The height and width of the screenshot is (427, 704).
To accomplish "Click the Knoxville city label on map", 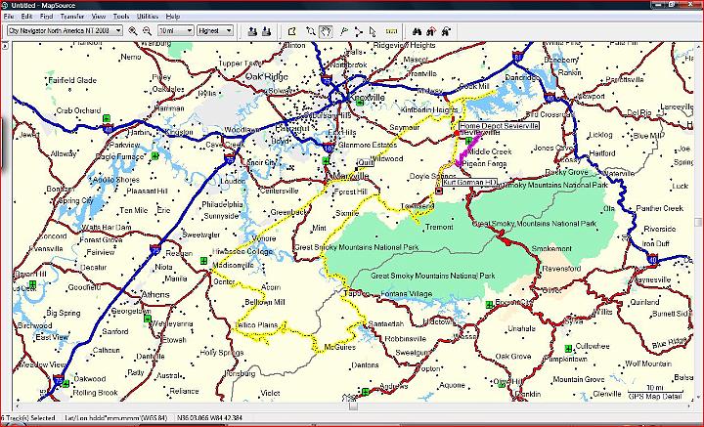I will (x=369, y=98).
